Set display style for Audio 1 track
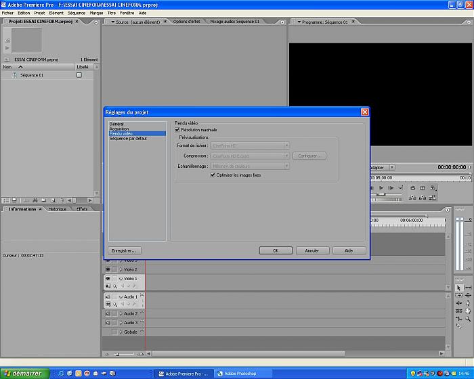This screenshot has height=379, width=474. click(x=108, y=304)
